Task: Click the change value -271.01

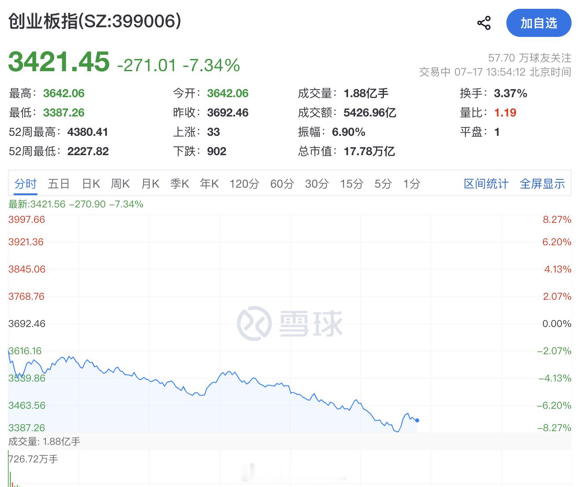Action: coord(147,65)
